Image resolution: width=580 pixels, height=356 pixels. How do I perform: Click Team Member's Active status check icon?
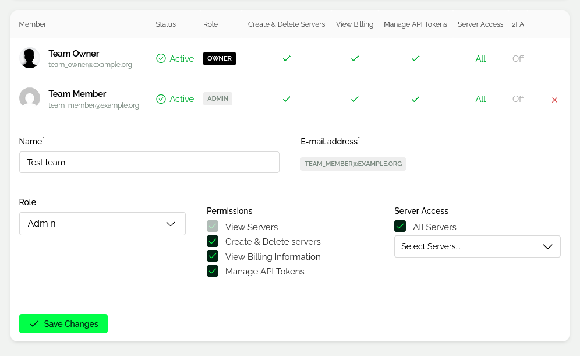(x=161, y=99)
